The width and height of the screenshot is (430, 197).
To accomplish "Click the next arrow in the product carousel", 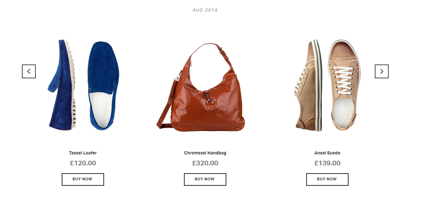I will [x=382, y=71].
